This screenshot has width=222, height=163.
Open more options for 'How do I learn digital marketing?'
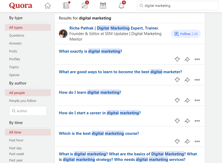(x=197, y=100)
